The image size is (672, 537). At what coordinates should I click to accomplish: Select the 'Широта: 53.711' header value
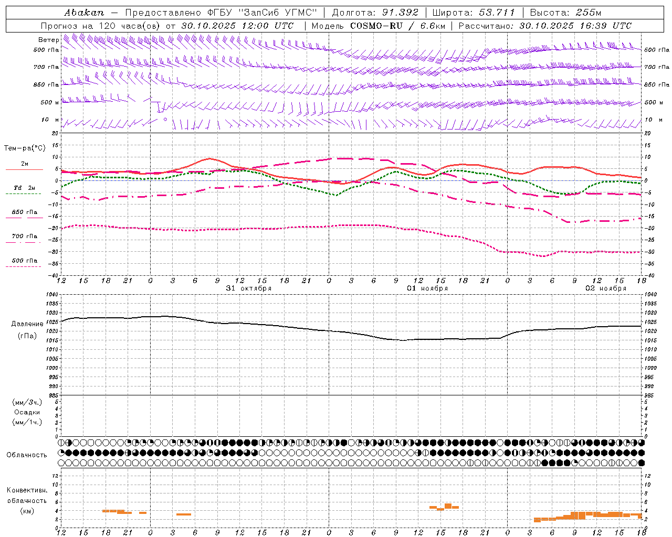point(474,13)
